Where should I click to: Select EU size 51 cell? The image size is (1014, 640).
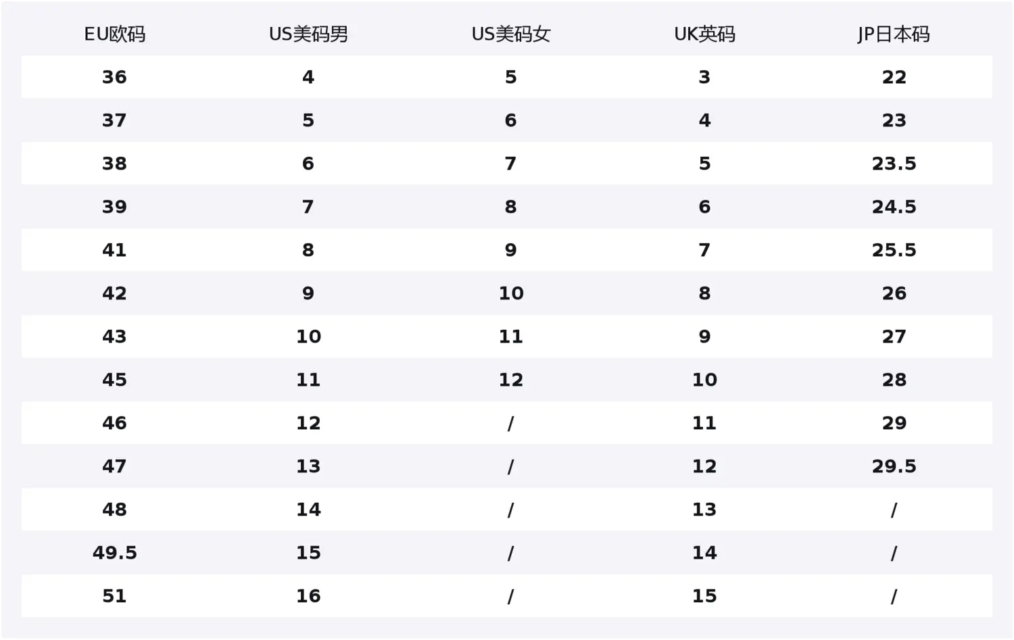114,596
